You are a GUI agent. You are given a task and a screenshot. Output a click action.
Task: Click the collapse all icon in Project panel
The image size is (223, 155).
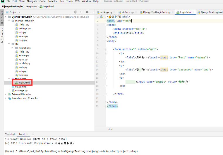point(81,12)
